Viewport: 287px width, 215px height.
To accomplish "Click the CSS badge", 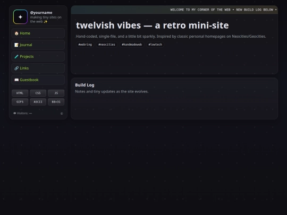I will [x=38, y=93].
